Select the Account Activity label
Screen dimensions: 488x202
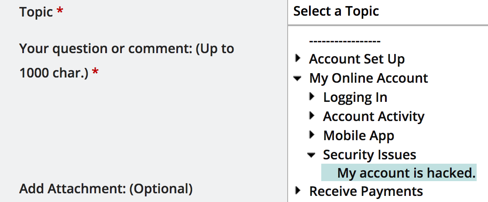coord(374,117)
